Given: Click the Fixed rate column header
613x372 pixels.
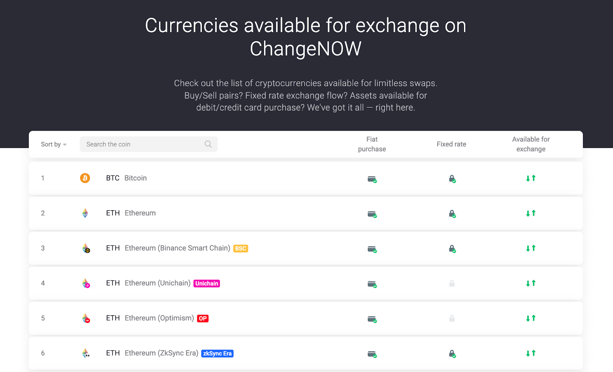Looking at the screenshot, I should [451, 144].
